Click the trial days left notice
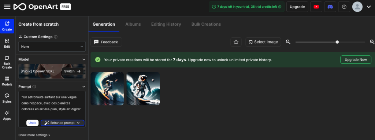Image resolution: width=375 pixels, height=140 pixels. point(246,7)
